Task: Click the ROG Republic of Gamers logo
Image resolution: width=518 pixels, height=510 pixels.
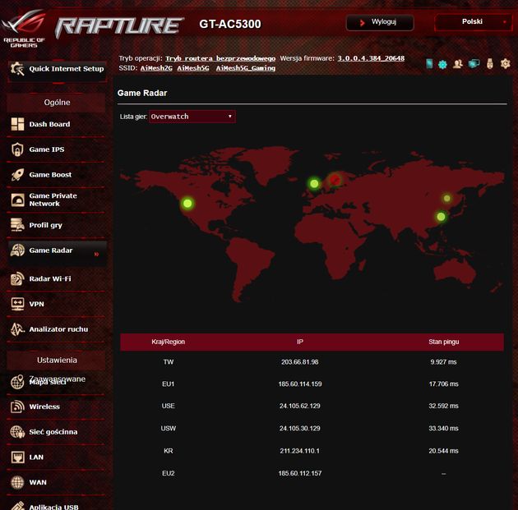Action: pyautogui.click(x=23, y=29)
